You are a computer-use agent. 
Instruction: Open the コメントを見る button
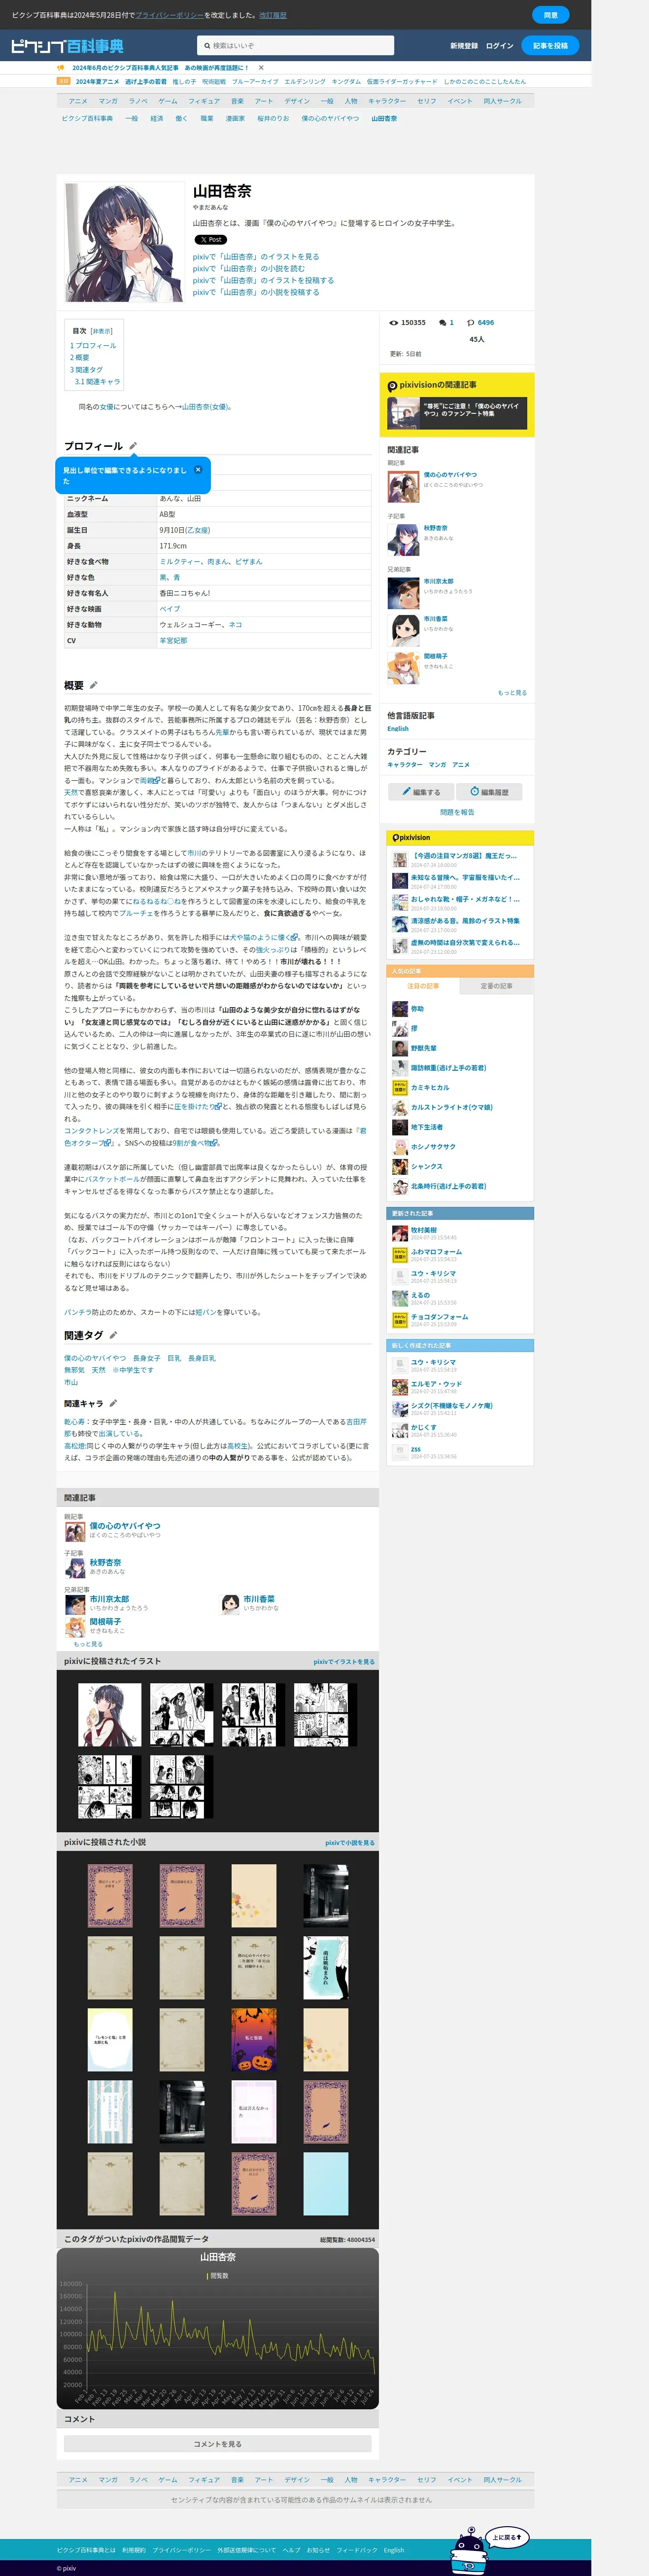tap(218, 2444)
